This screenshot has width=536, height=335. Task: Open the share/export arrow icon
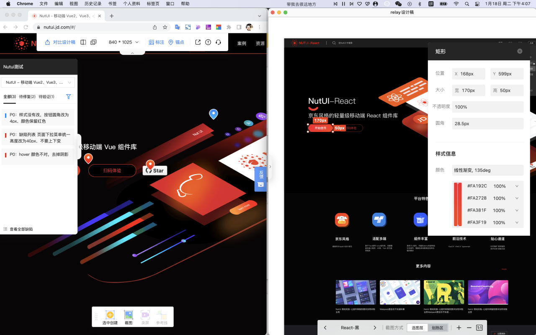pos(198,42)
